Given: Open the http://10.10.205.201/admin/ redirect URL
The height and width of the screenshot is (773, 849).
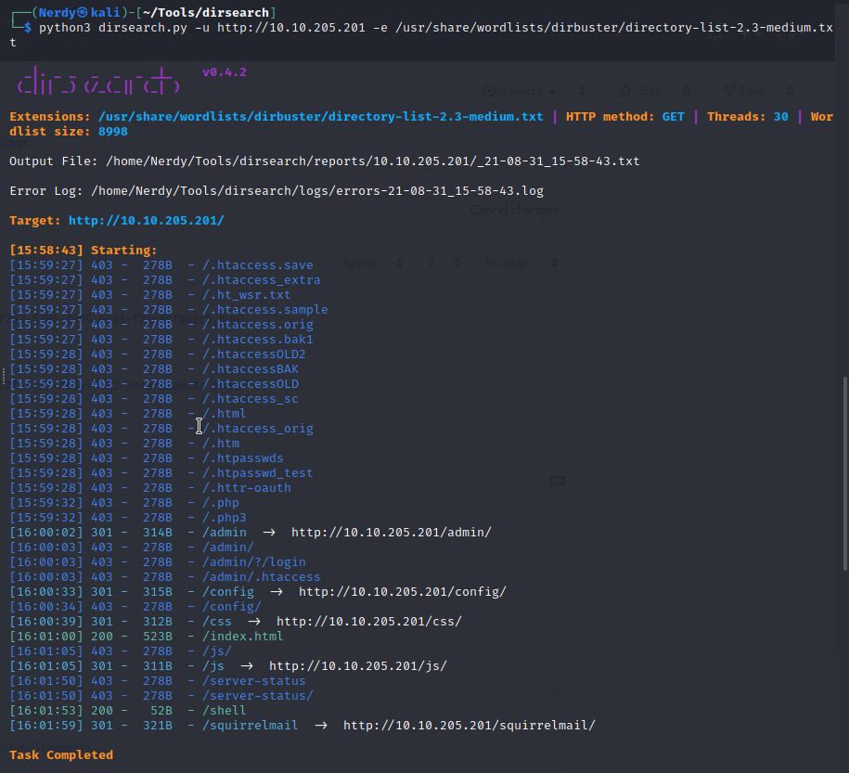Looking at the screenshot, I should click(x=391, y=533).
